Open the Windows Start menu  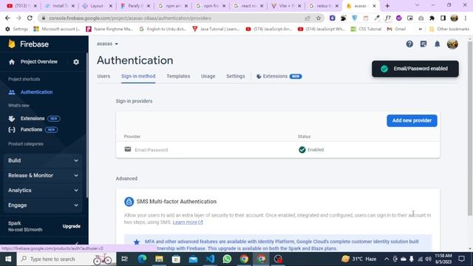click(x=8, y=259)
